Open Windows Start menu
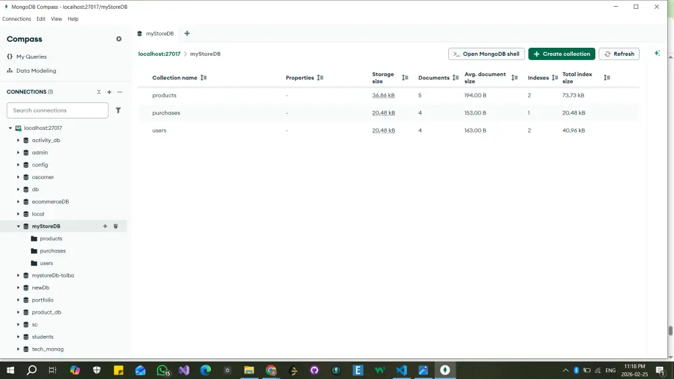Screen dimensions: 674x379 click(x=10, y=370)
